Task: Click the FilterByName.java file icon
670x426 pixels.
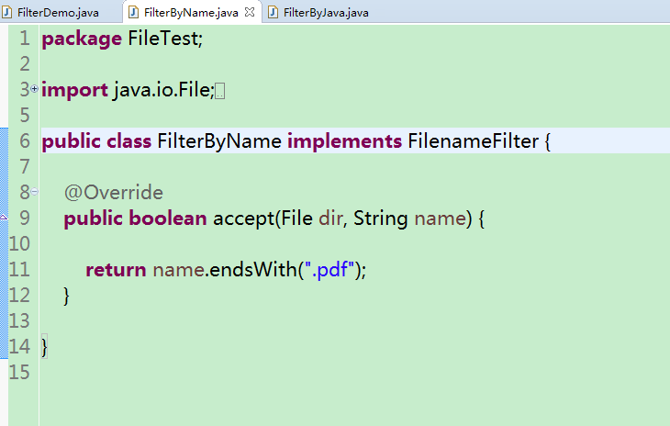Action: 134,12
